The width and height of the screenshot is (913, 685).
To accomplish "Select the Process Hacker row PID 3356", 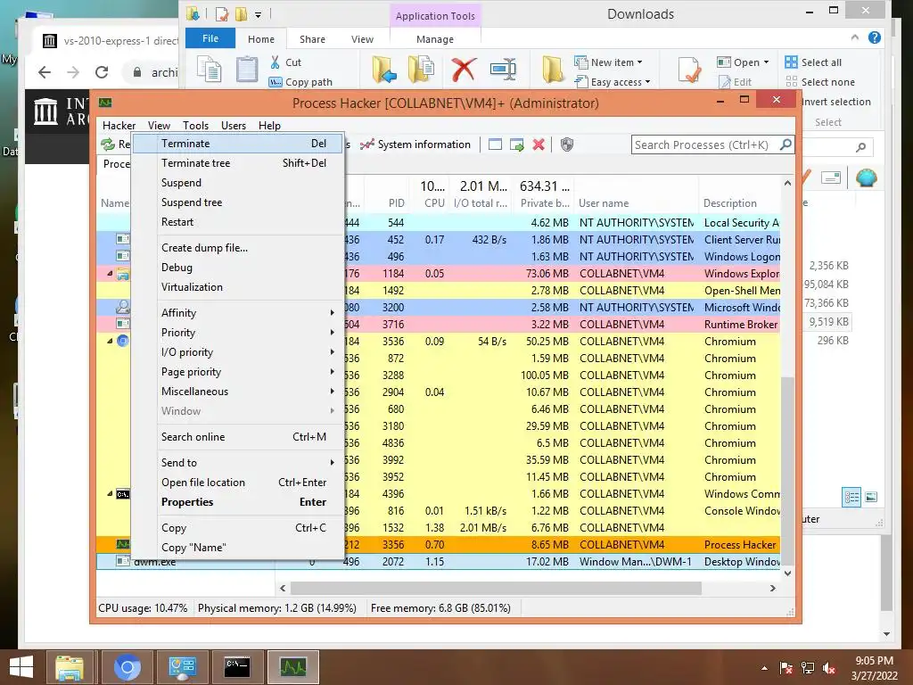I will pyautogui.click(x=438, y=545).
